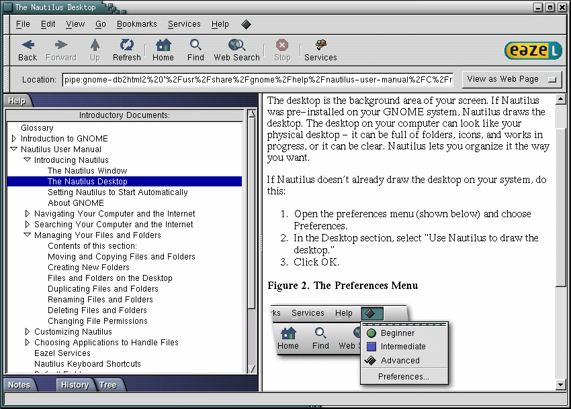Click the window menu icon in title bar
The height and width of the screenshot is (409, 571).
[x=7, y=7]
